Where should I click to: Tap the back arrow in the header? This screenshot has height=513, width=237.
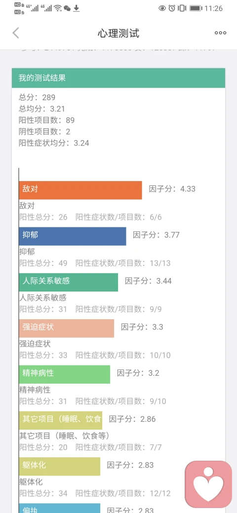pyautogui.click(x=16, y=33)
